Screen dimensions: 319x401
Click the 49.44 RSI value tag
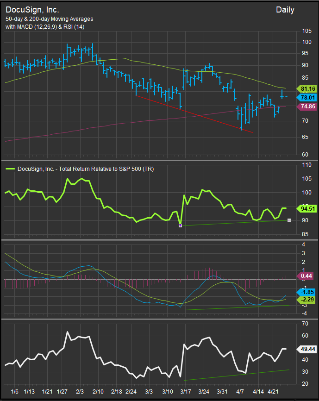point(306,349)
